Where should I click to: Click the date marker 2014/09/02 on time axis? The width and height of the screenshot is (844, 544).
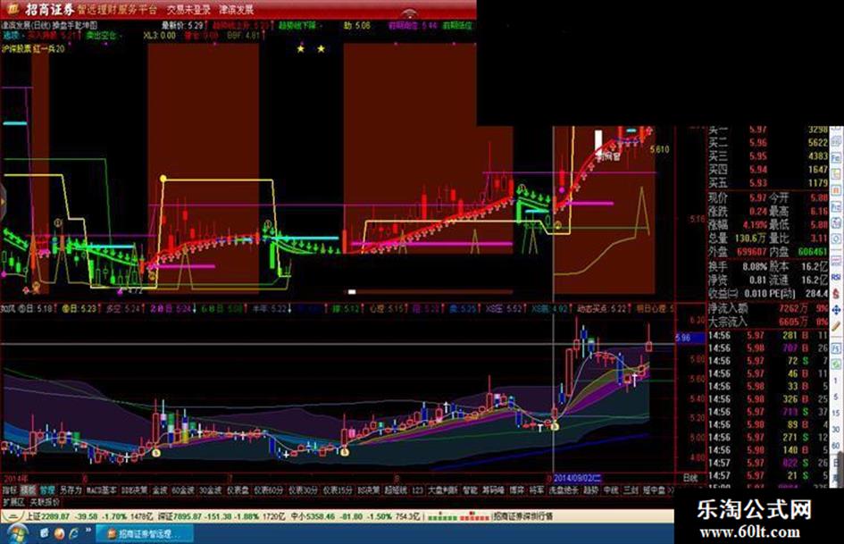(x=577, y=478)
